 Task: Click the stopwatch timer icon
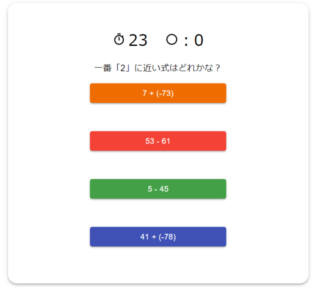click(x=119, y=40)
